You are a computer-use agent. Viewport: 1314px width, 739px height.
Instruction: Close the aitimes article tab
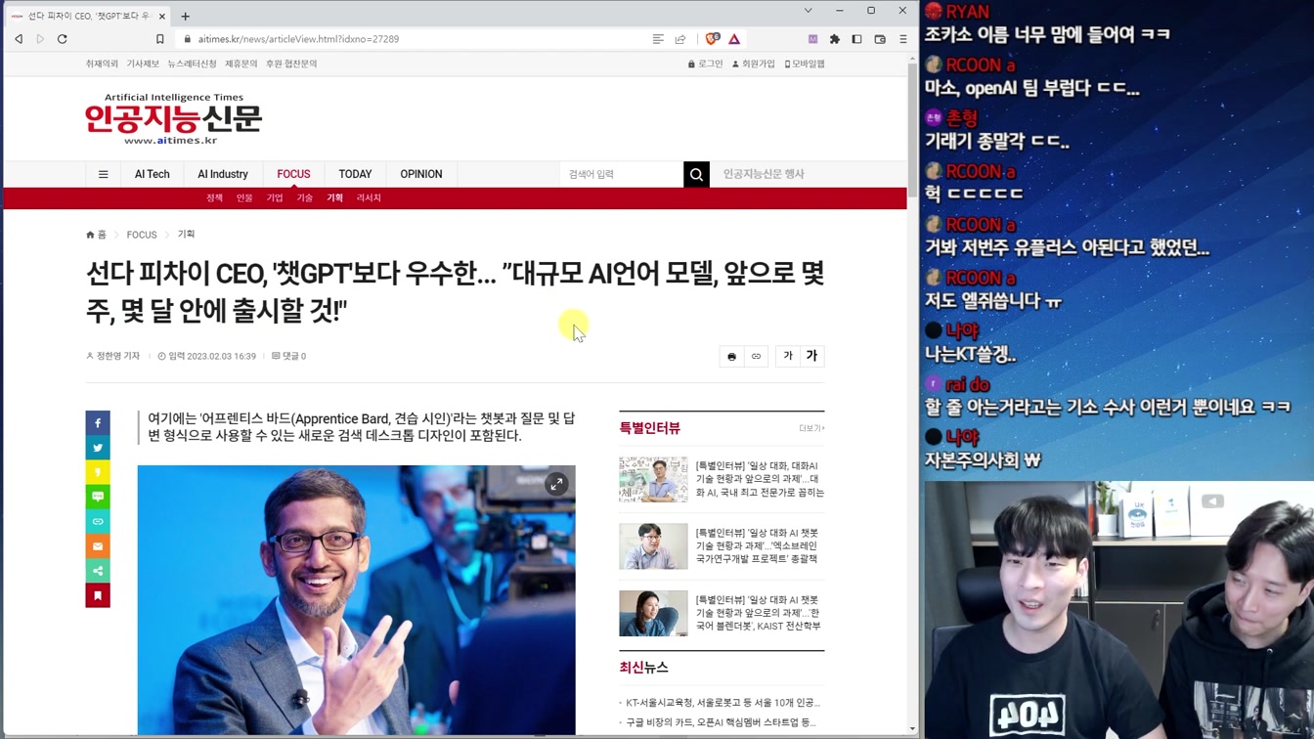click(161, 16)
